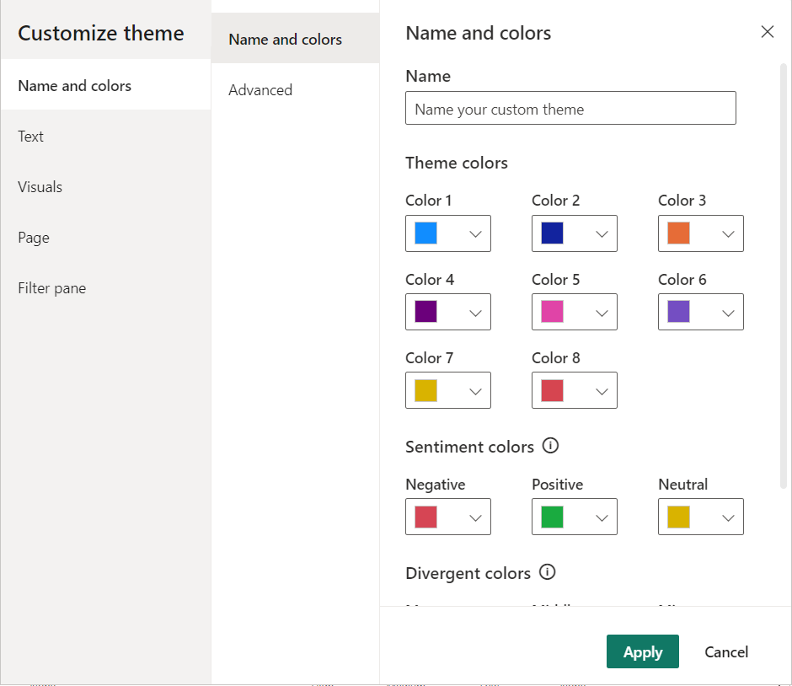Click the Apply button
The image size is (792, 686).
click(x=642, y=651)
